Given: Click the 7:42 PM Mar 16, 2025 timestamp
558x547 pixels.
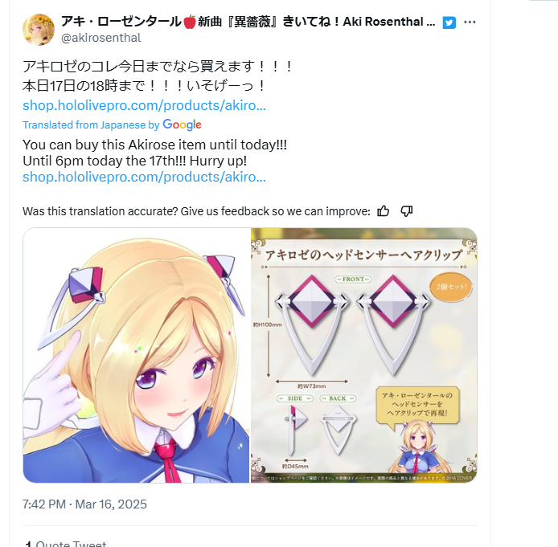Looking at the screenshot, I should pyautogui.click(x=84, y=504).
